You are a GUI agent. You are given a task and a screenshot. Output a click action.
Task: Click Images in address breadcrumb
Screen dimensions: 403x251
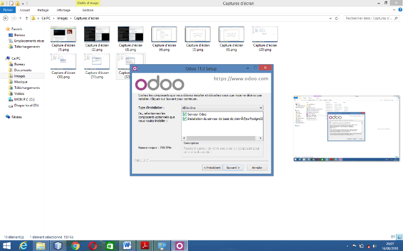[x=62, y=18]
